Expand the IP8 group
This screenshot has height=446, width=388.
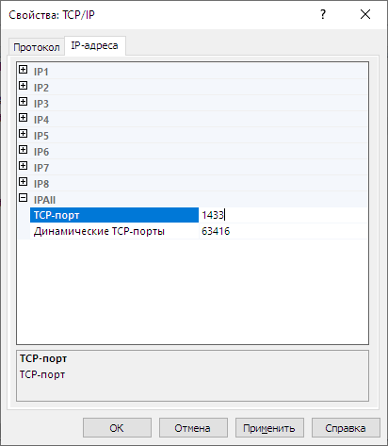[x=23, y=182]
